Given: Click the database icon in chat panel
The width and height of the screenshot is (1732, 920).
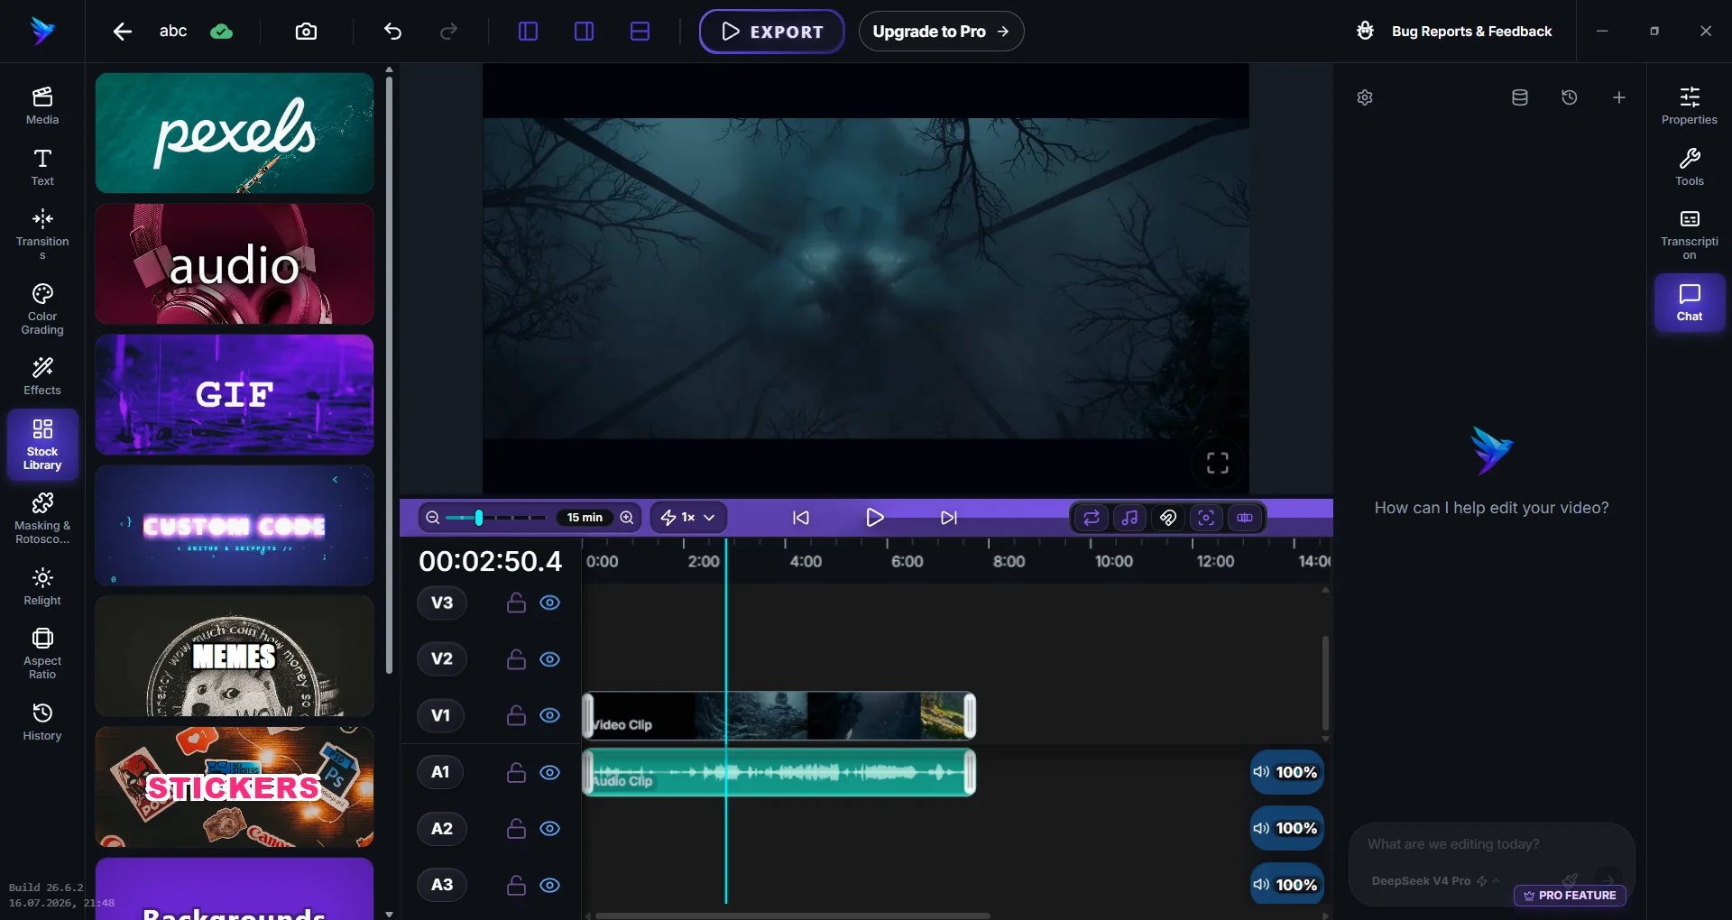Looking at the screenshot, I should (x=1520, y=97).
